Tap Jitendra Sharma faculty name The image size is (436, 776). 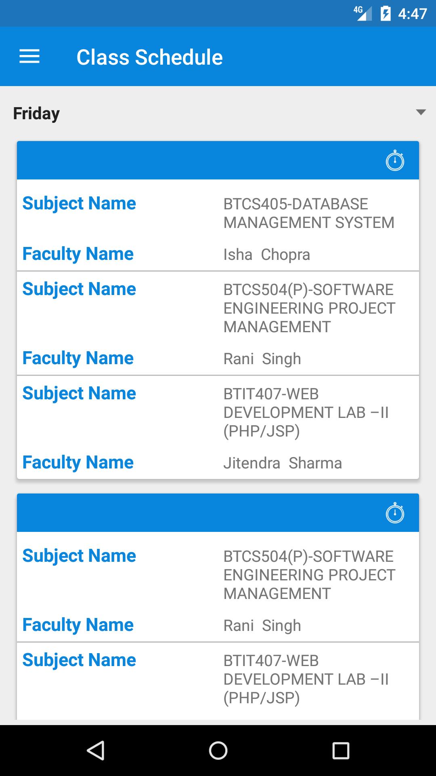tap(283, 463)
